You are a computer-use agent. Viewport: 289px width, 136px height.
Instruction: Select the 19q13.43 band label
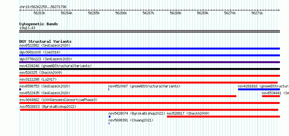[27, 28]
